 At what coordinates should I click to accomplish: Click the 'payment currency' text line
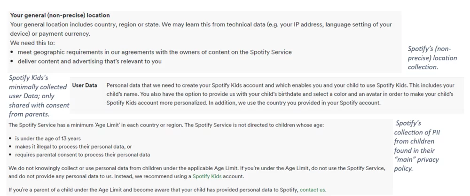[50, 34]
